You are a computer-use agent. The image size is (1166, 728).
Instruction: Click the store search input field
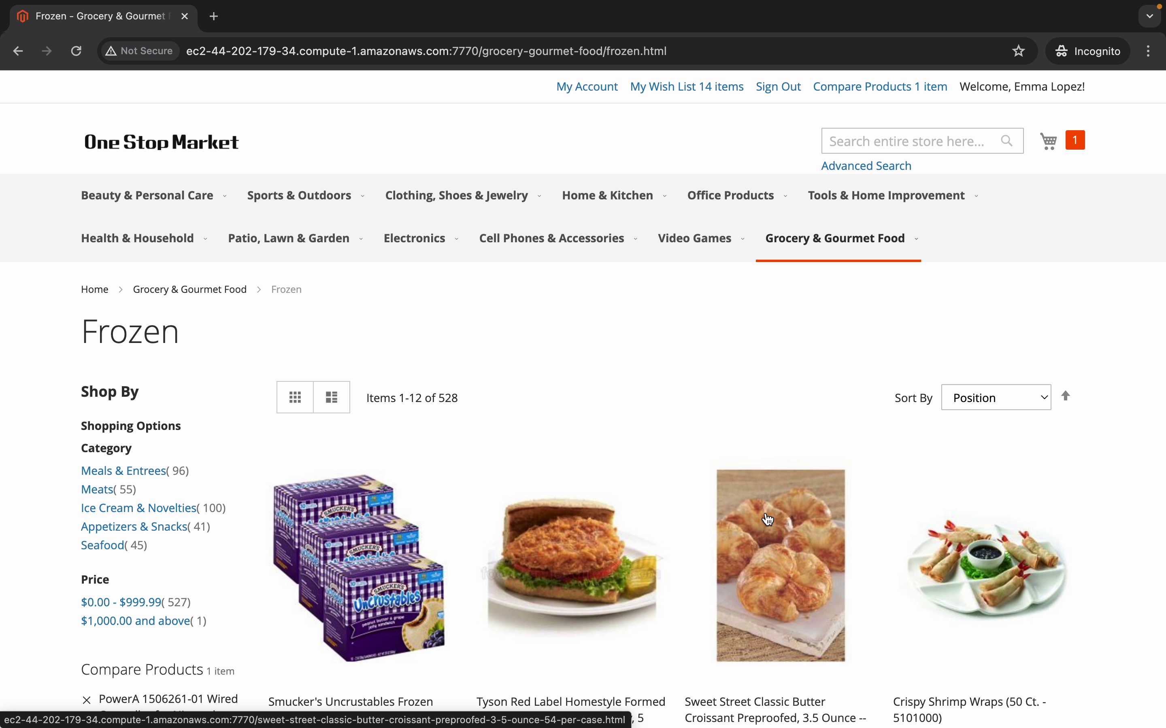point(911,141)
